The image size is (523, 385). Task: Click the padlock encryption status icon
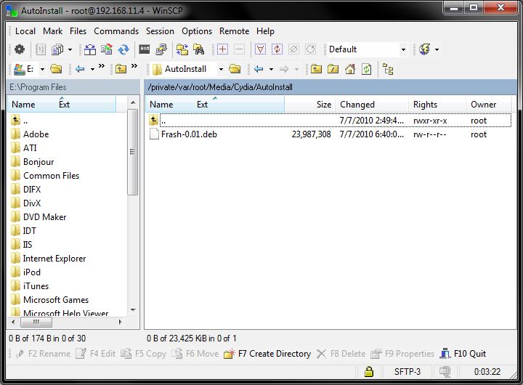coord(368,371)
